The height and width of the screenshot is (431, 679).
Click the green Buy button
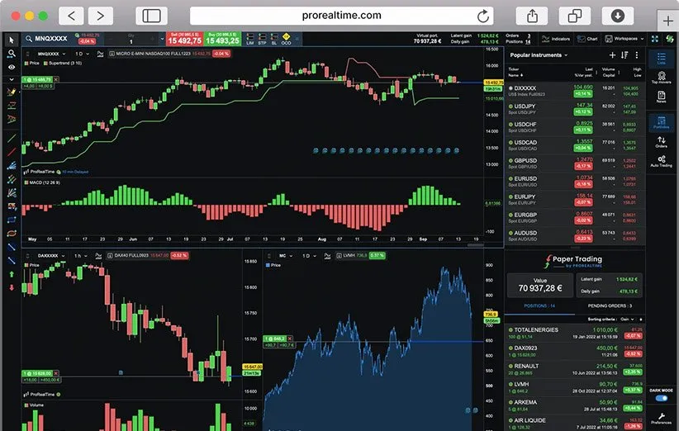(x=222, y=39)
